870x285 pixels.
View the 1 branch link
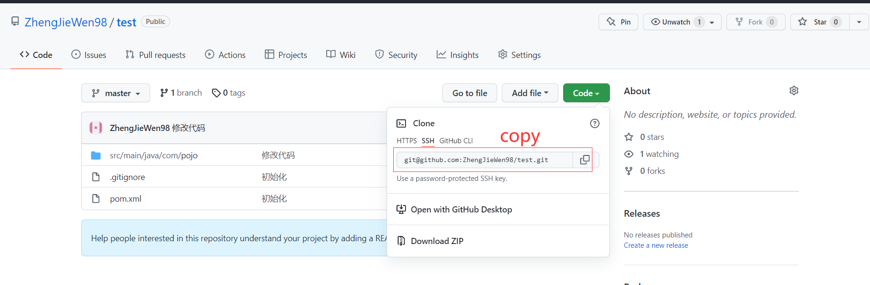point(181,93)
